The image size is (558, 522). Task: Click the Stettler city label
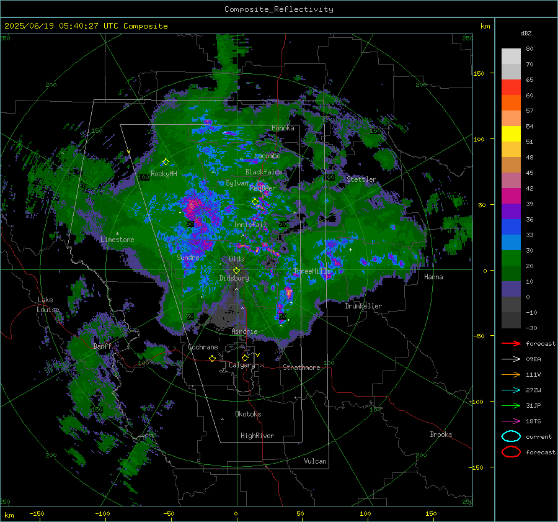[x=361, y=179]
